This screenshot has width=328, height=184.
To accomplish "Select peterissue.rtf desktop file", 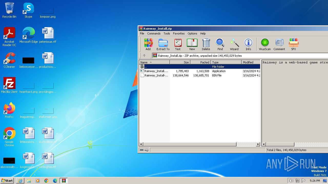I will (x=48, y=35).
